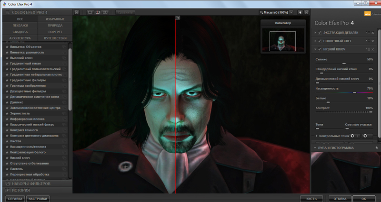Favorite star for Пастель filter
This screenshot has width=381, height=202.
coord(7,169)
